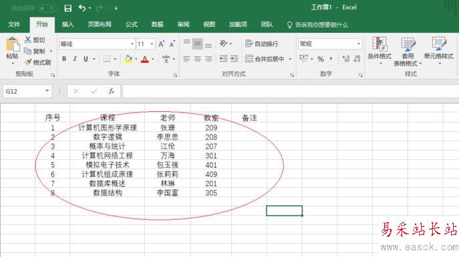This screenshot has width=459, height=257.
Task: Center text horizontally icon
Action: pyautogui.click(x=198, y=59)
